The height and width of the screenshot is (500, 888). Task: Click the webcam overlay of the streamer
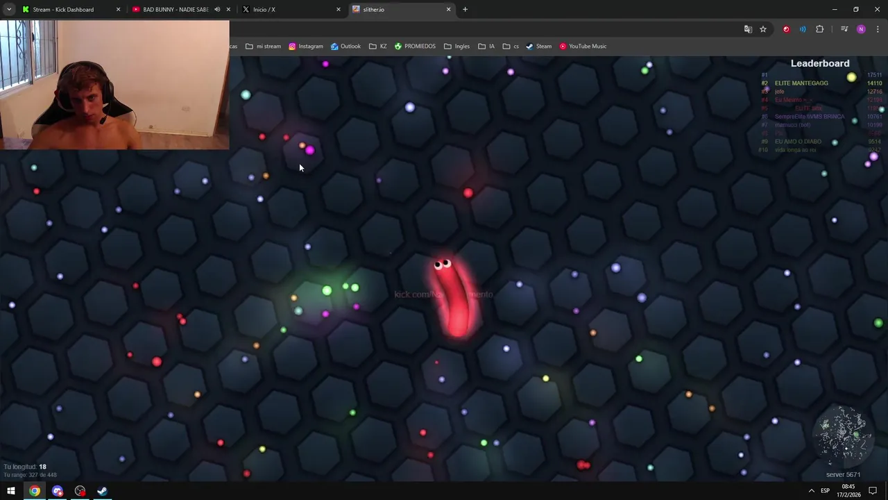tap(114, 85)
